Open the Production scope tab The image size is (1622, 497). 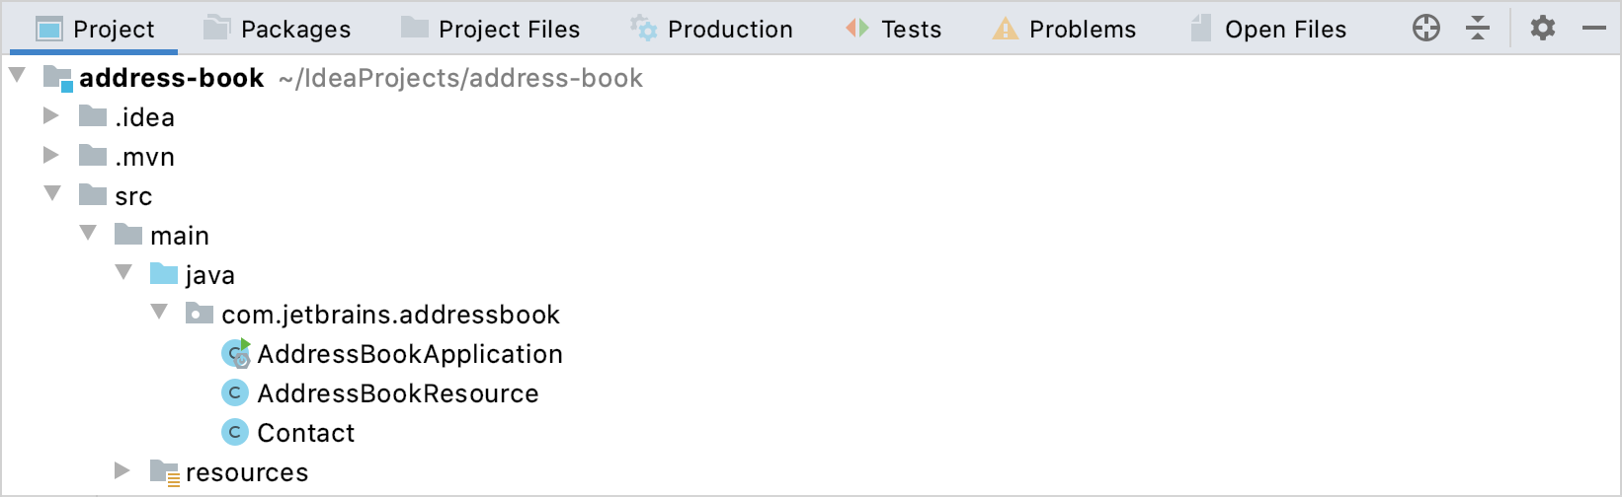(x=711, y=30)
